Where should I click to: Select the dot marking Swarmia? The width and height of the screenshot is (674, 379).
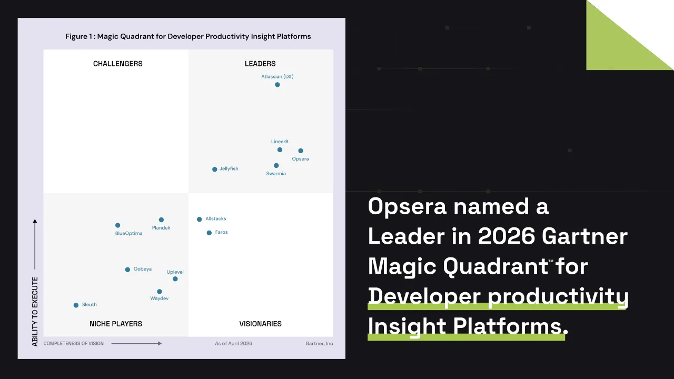click(x=276, y=166)
